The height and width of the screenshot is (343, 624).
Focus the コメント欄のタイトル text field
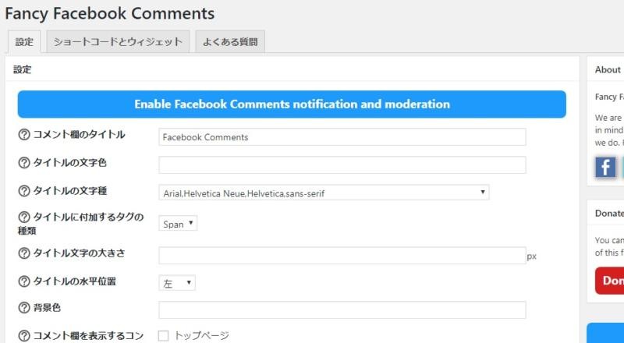point(342,137)
